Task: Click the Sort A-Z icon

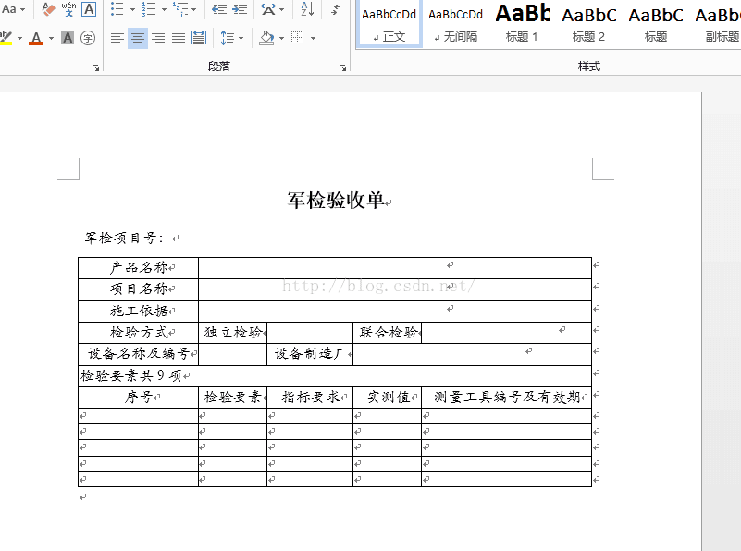Action: pos(308,9)
